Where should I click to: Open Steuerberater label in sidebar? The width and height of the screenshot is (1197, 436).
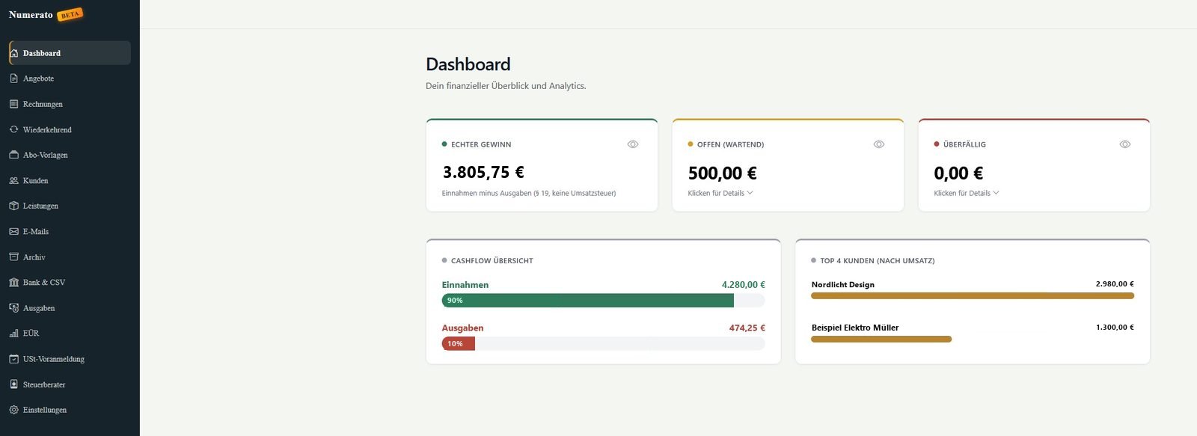(44, 384)
